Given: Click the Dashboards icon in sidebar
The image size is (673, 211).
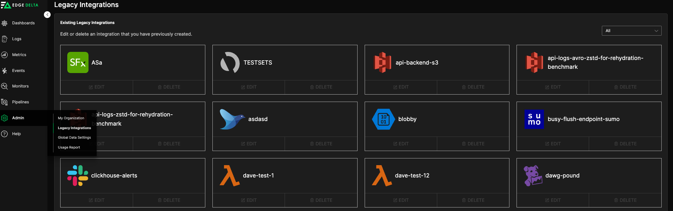Looking at the screenshot, I should [5, 23].
